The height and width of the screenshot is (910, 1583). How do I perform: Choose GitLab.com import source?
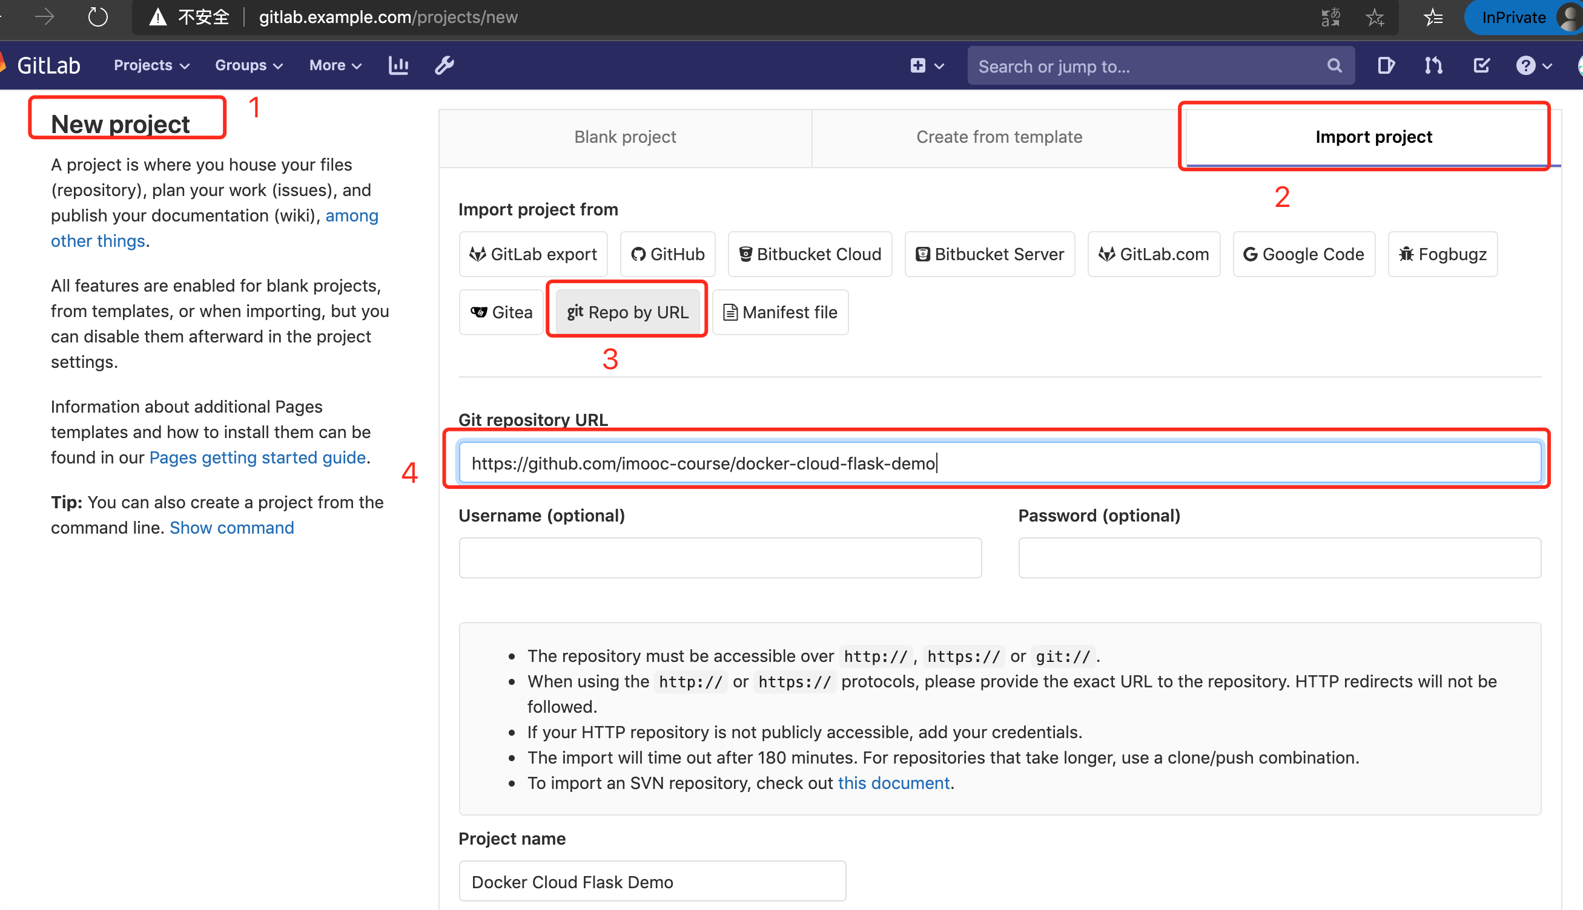coord(1154,254)
